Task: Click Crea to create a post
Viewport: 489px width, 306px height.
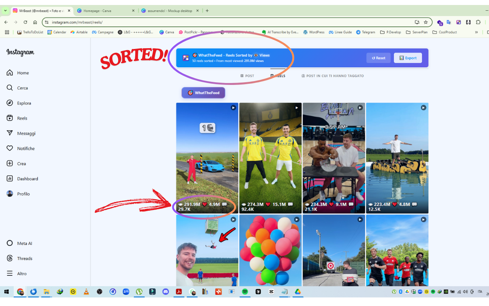Action: (x=16, y=164)
